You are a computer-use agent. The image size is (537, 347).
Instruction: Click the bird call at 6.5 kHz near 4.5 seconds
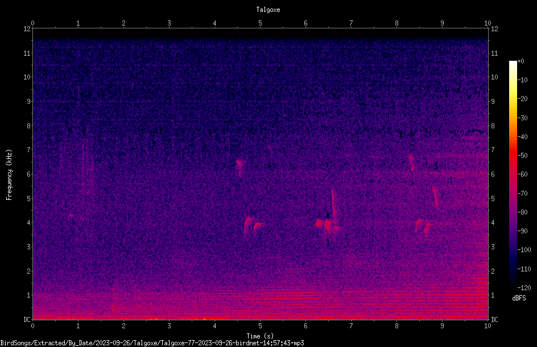point(239,166)
